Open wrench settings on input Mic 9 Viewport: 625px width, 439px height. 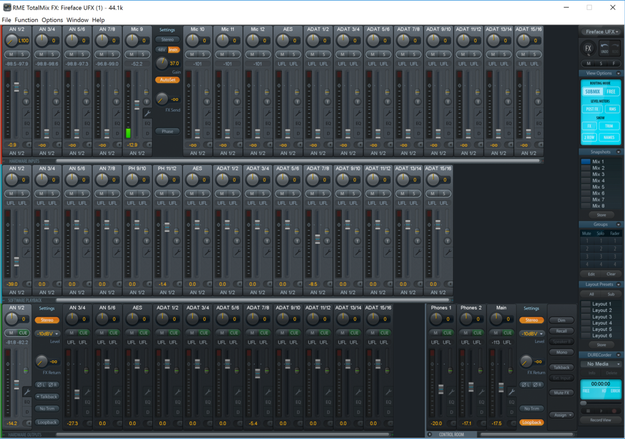(x=147, y=113)
